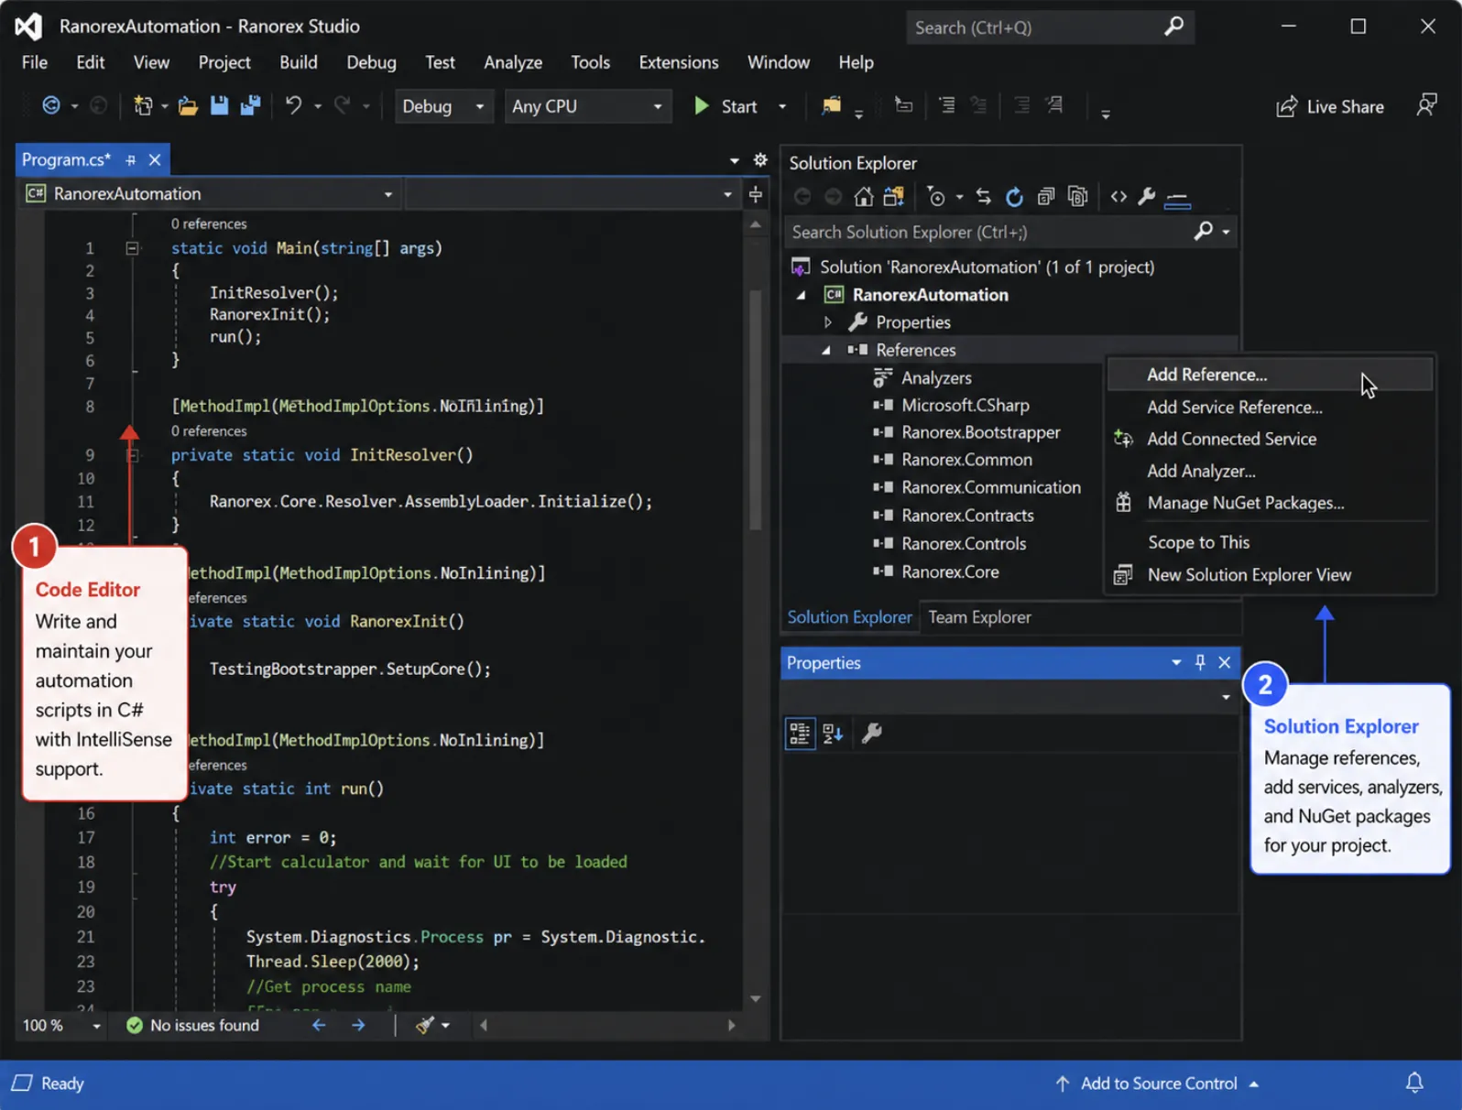
Task: Click Add to Source Control
Action: click(1157, 1083)
